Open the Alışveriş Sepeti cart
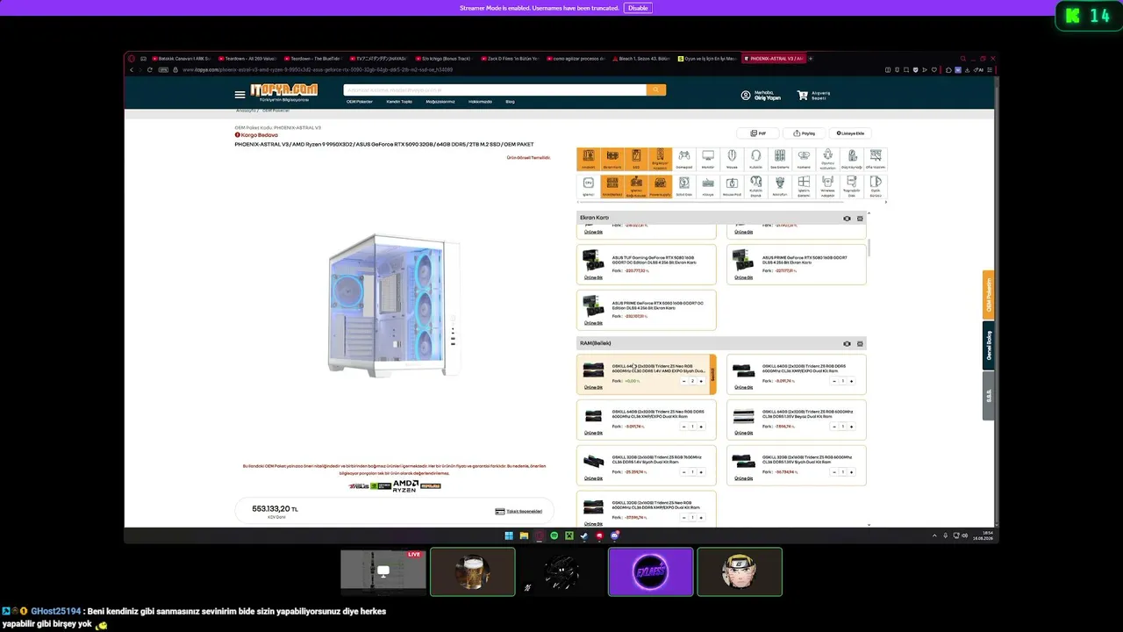Viewport: 1123px width, 632px height. click(813, 95)
